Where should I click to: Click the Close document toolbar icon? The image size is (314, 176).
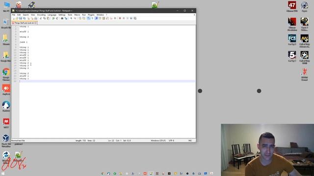click(x=28, y=18)
